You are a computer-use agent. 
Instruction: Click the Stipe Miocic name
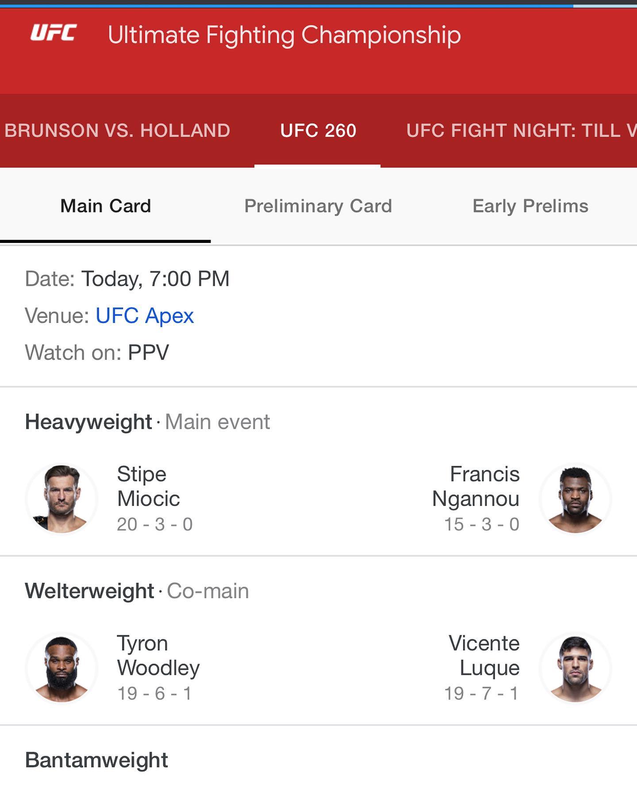point(148,486)
